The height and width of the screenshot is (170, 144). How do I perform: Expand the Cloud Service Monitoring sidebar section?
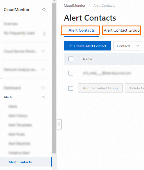click(43, 51)
